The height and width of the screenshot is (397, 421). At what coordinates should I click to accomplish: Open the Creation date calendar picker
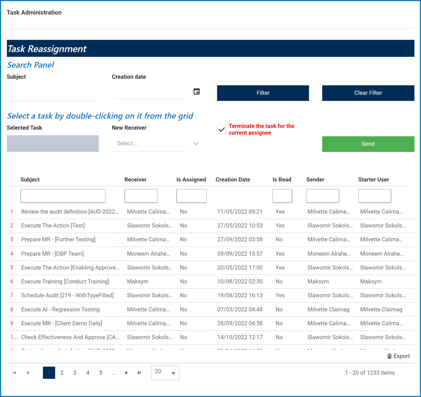pos(196,91)
